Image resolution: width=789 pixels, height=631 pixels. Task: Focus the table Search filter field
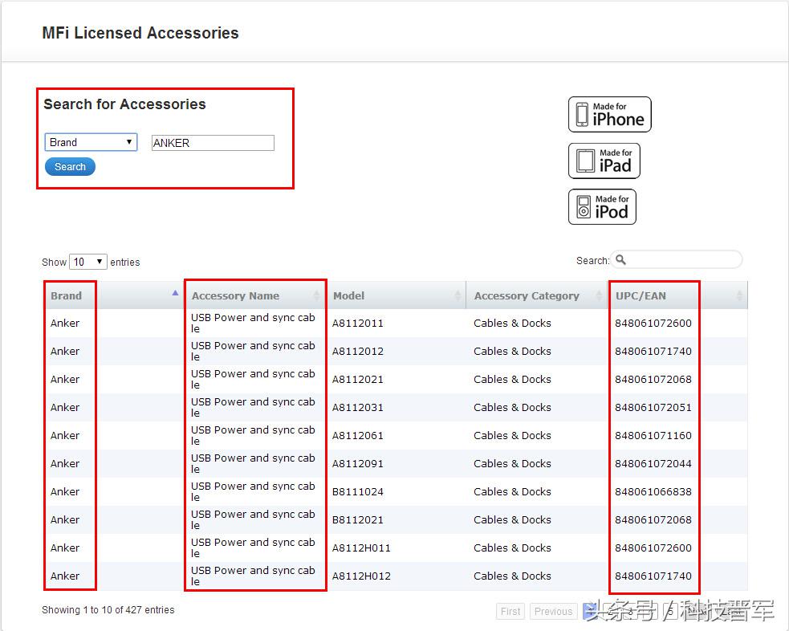click(677, 259)
